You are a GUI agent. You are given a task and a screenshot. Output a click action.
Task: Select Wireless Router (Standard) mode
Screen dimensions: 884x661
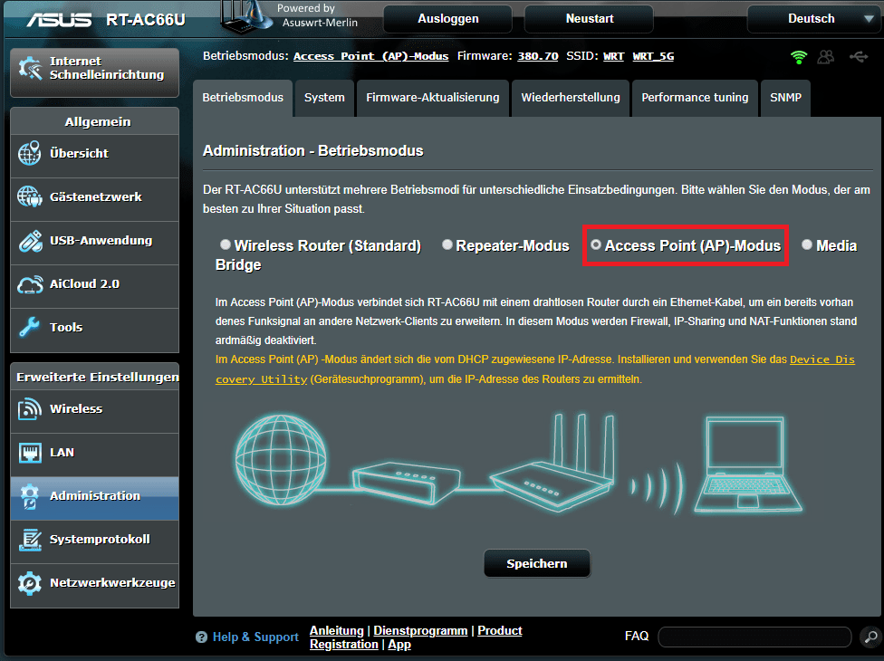225,244
